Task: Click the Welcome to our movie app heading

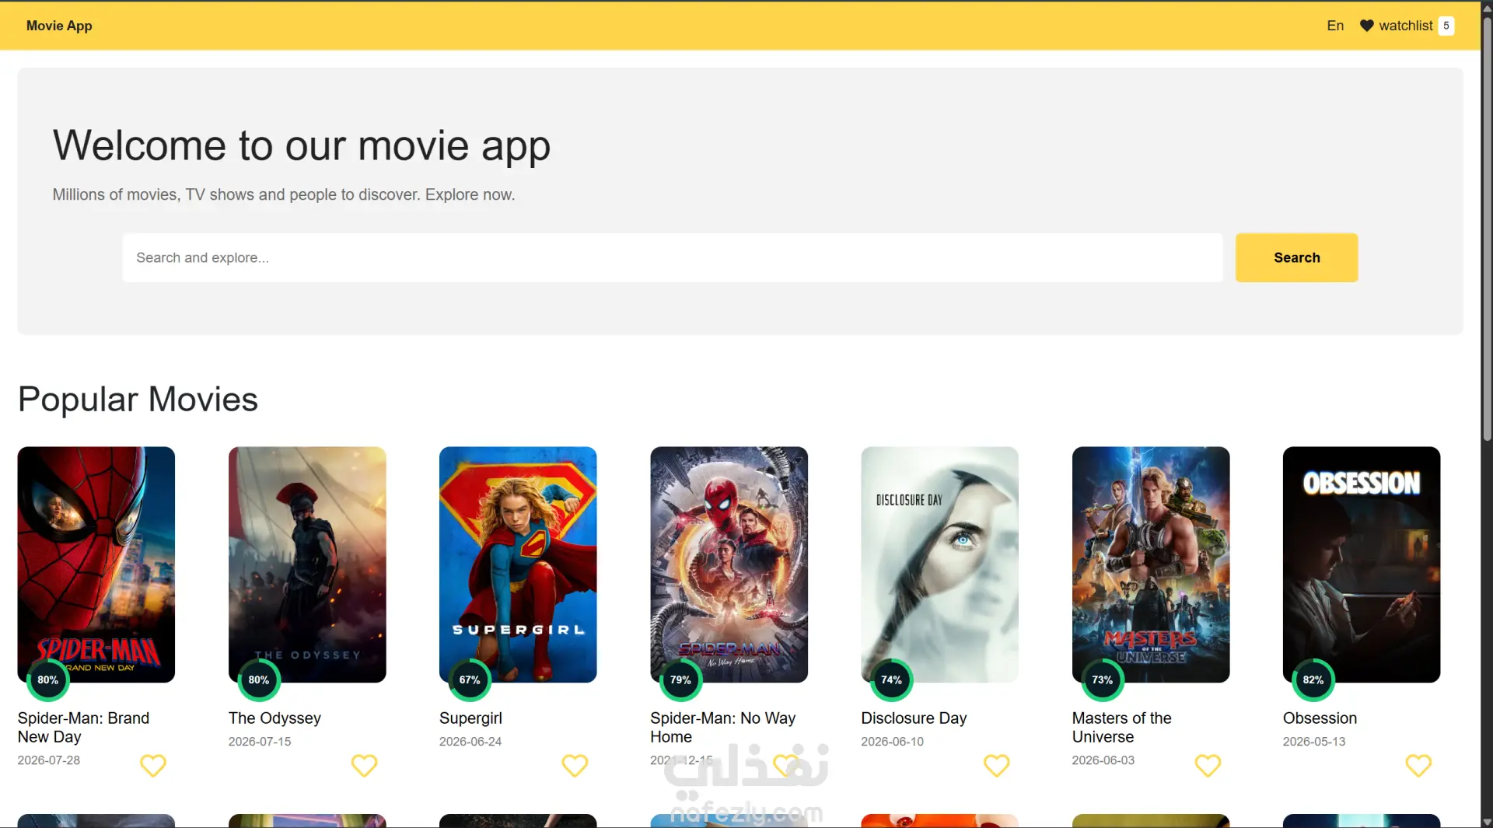Action: pos(302,146)
